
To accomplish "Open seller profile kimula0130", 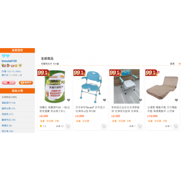I will [x=9, y=61].
